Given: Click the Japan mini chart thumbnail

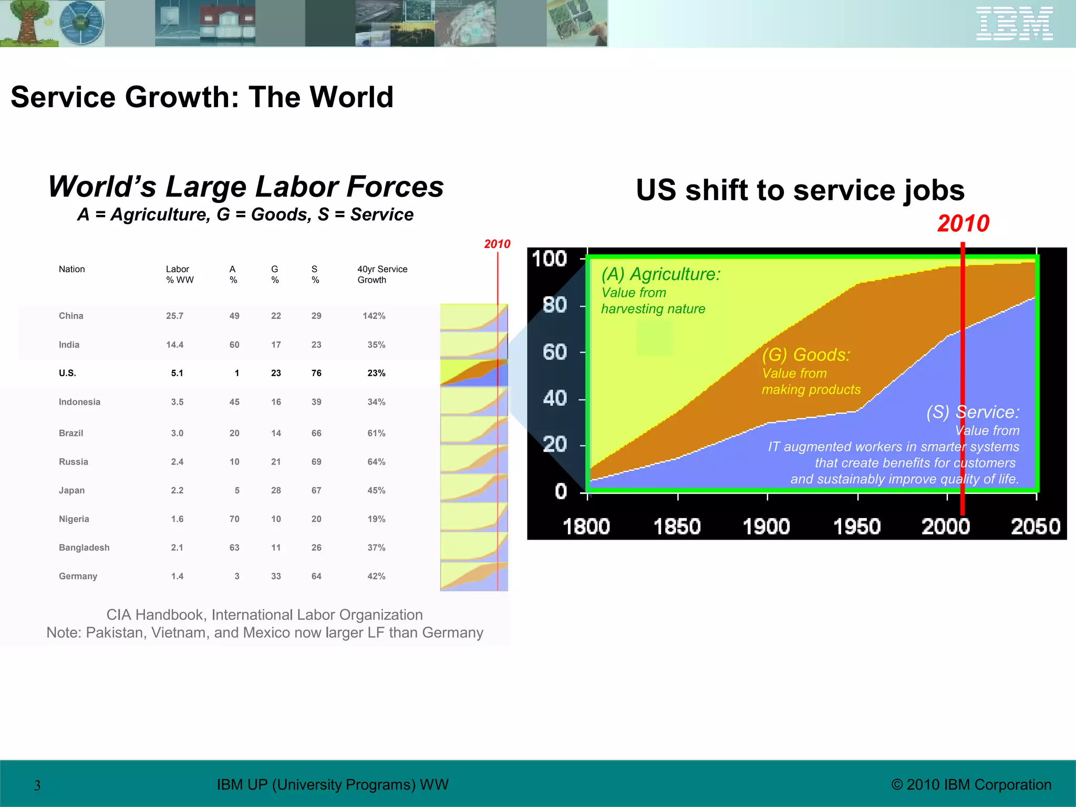Looking at the screenshot, I should click(473, 488).
